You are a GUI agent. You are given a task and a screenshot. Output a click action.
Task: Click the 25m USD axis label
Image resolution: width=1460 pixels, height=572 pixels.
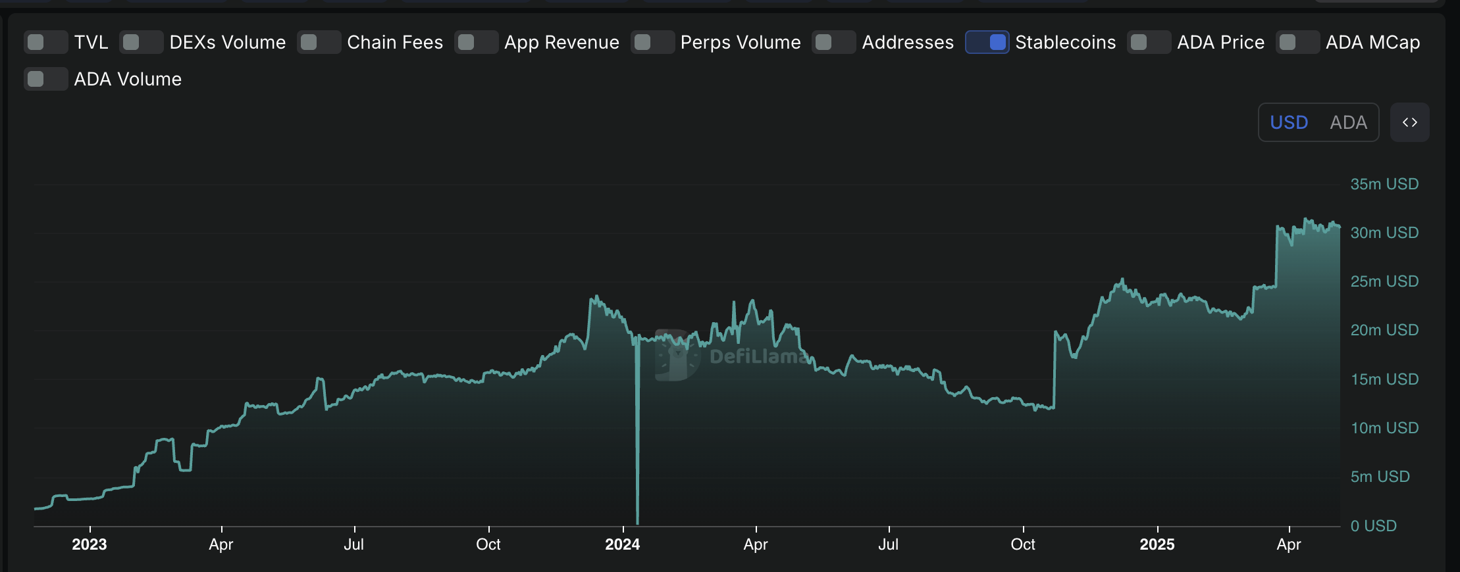click(x=1384, y=281)
